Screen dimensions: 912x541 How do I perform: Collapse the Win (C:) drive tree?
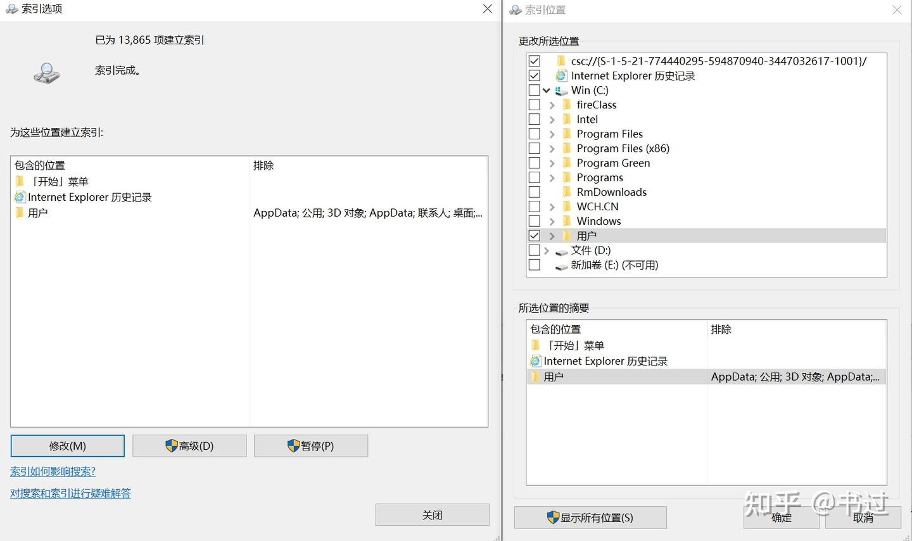tap(547, 91)
